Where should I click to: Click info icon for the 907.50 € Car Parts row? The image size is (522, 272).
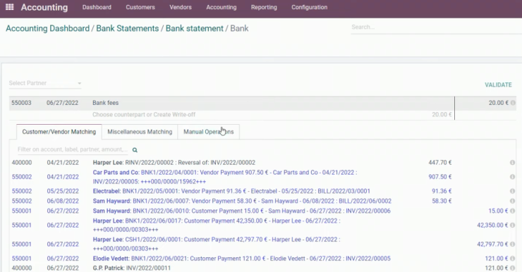(x=512, y=177)
